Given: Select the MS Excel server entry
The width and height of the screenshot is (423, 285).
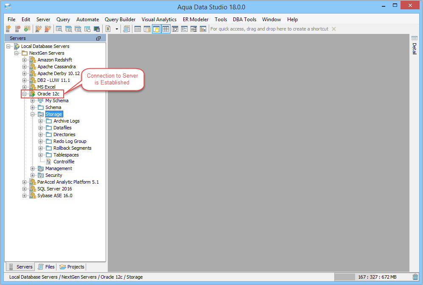Looking at the screenshot, I should click(x=46, y=87).
